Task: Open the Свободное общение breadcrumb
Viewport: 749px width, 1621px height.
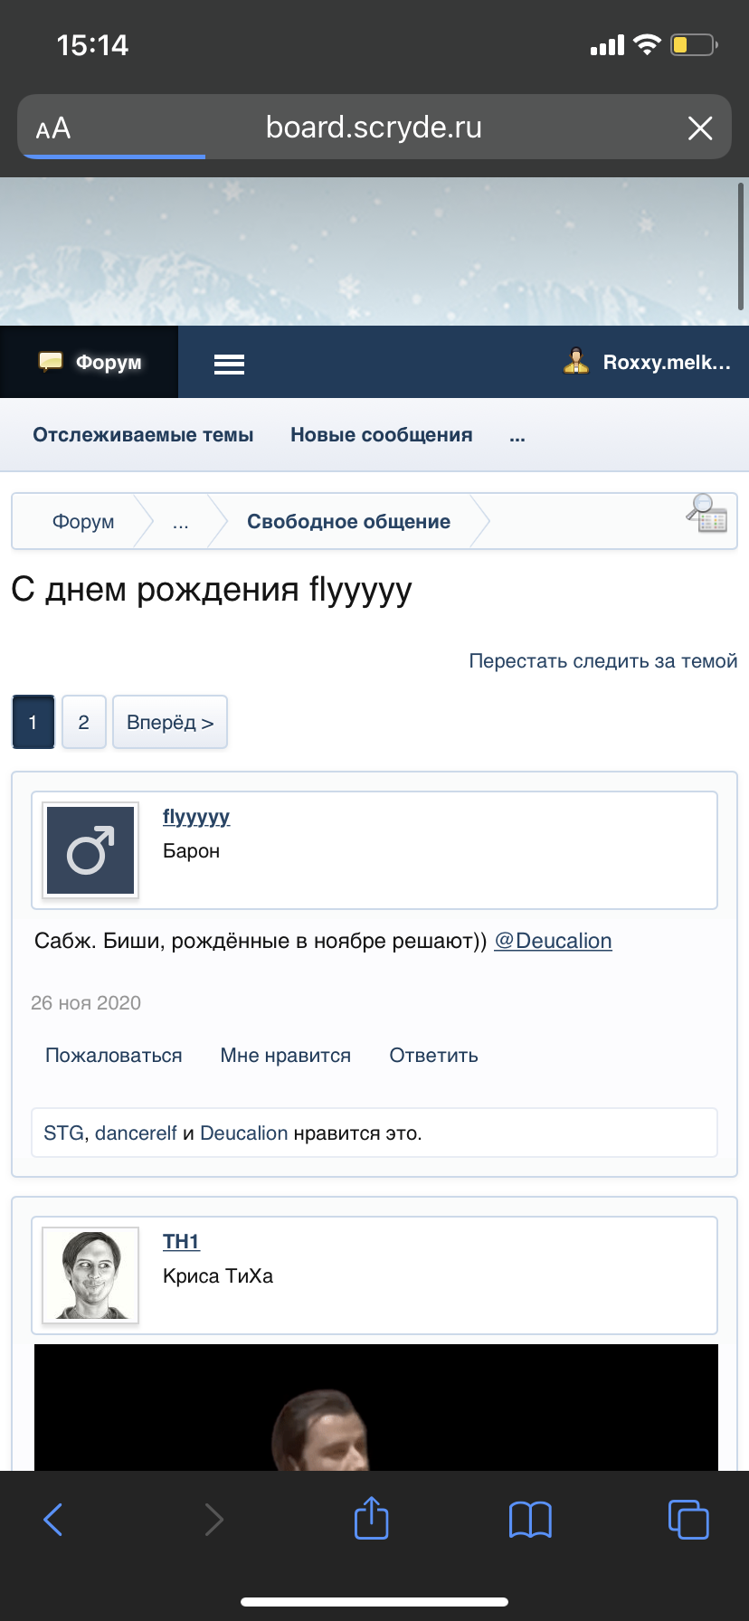Action: (x=348, y=522)
